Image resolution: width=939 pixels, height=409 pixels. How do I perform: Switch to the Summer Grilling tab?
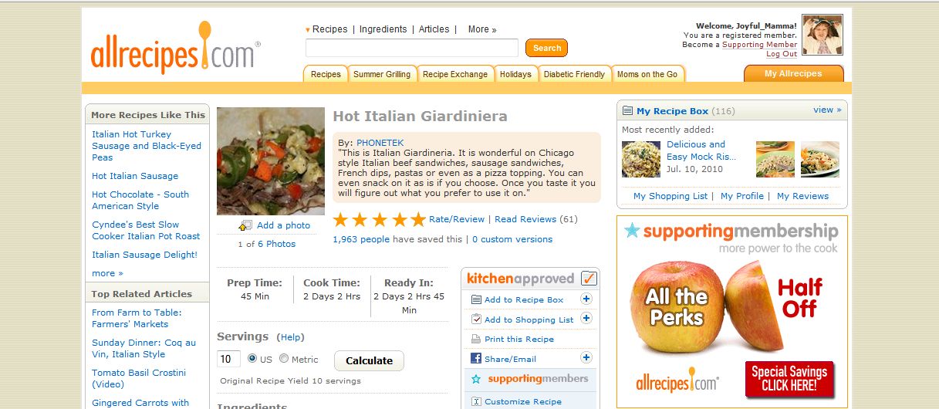tap(382, 74)
